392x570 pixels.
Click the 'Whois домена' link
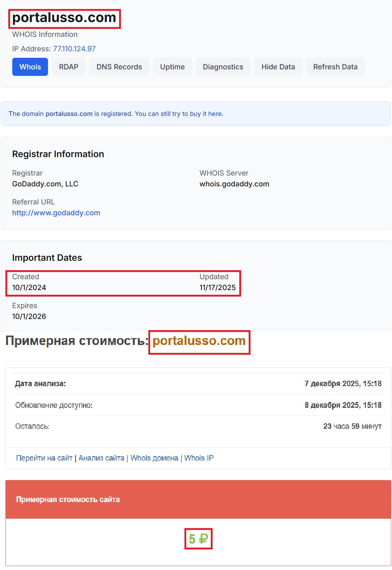(153, 458)
